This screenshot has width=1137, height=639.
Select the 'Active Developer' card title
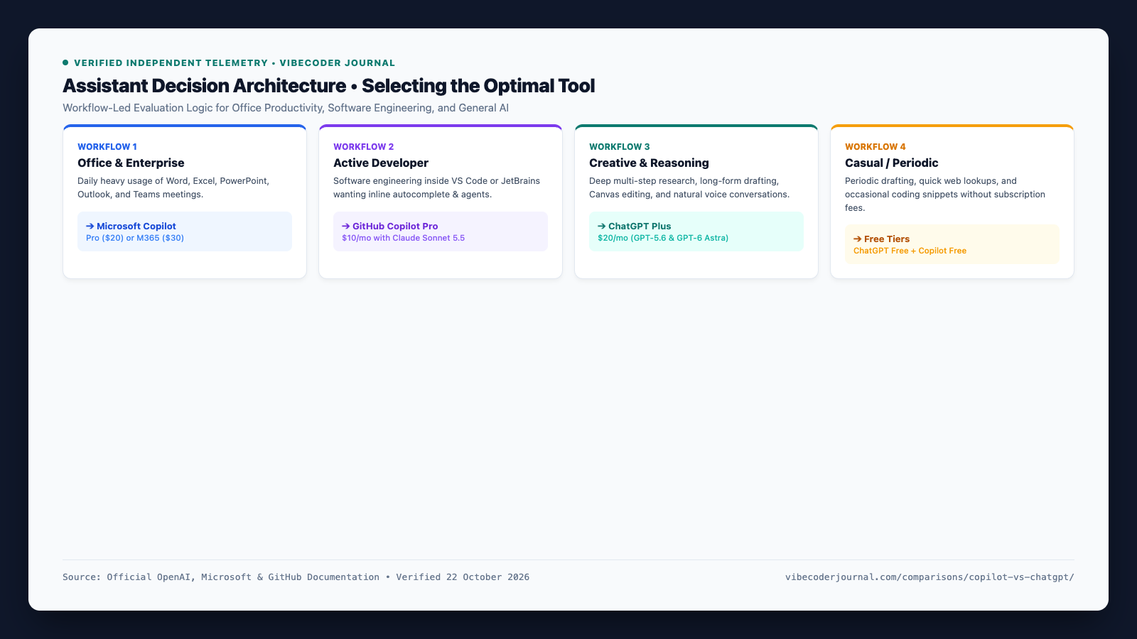point(381,163)
